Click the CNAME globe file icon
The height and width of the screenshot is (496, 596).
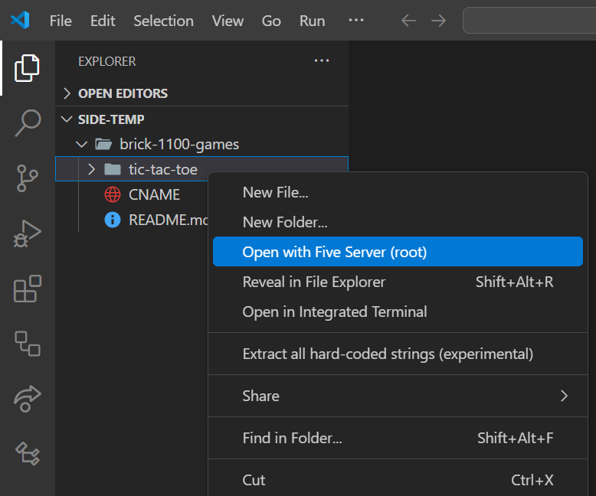[113, 194]
